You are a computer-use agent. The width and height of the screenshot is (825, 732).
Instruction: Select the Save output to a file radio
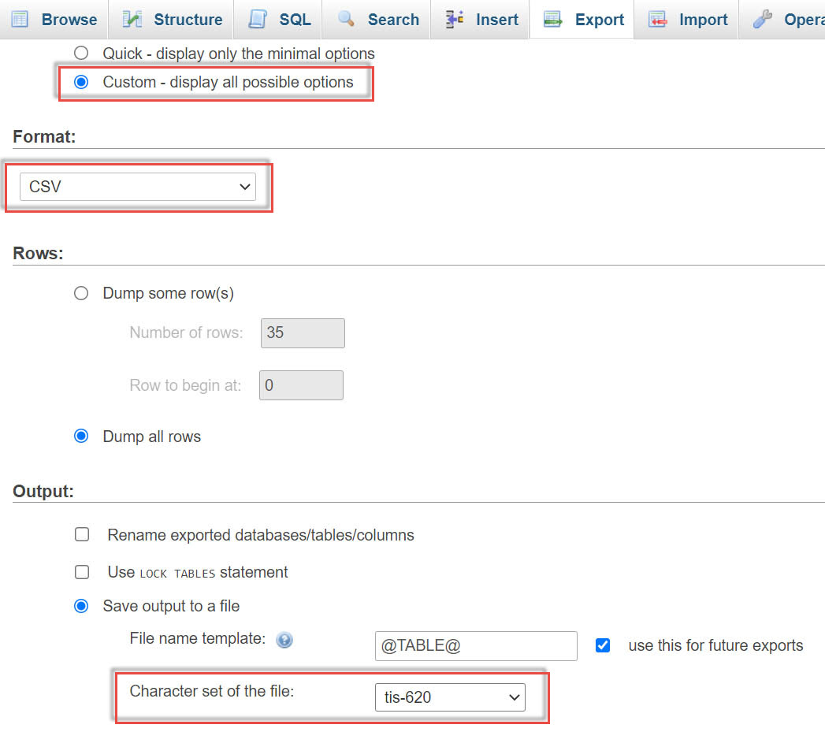tap(81, 606)
